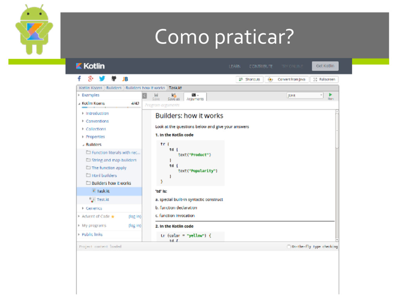Expand the Properties section
401x301 pixels.
pyautogui.click(x=83, y=137)
